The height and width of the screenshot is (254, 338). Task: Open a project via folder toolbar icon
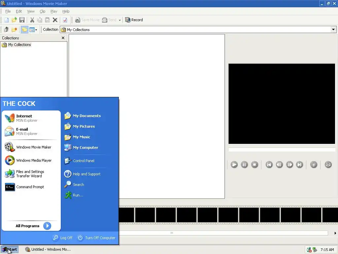click(14, 20)
